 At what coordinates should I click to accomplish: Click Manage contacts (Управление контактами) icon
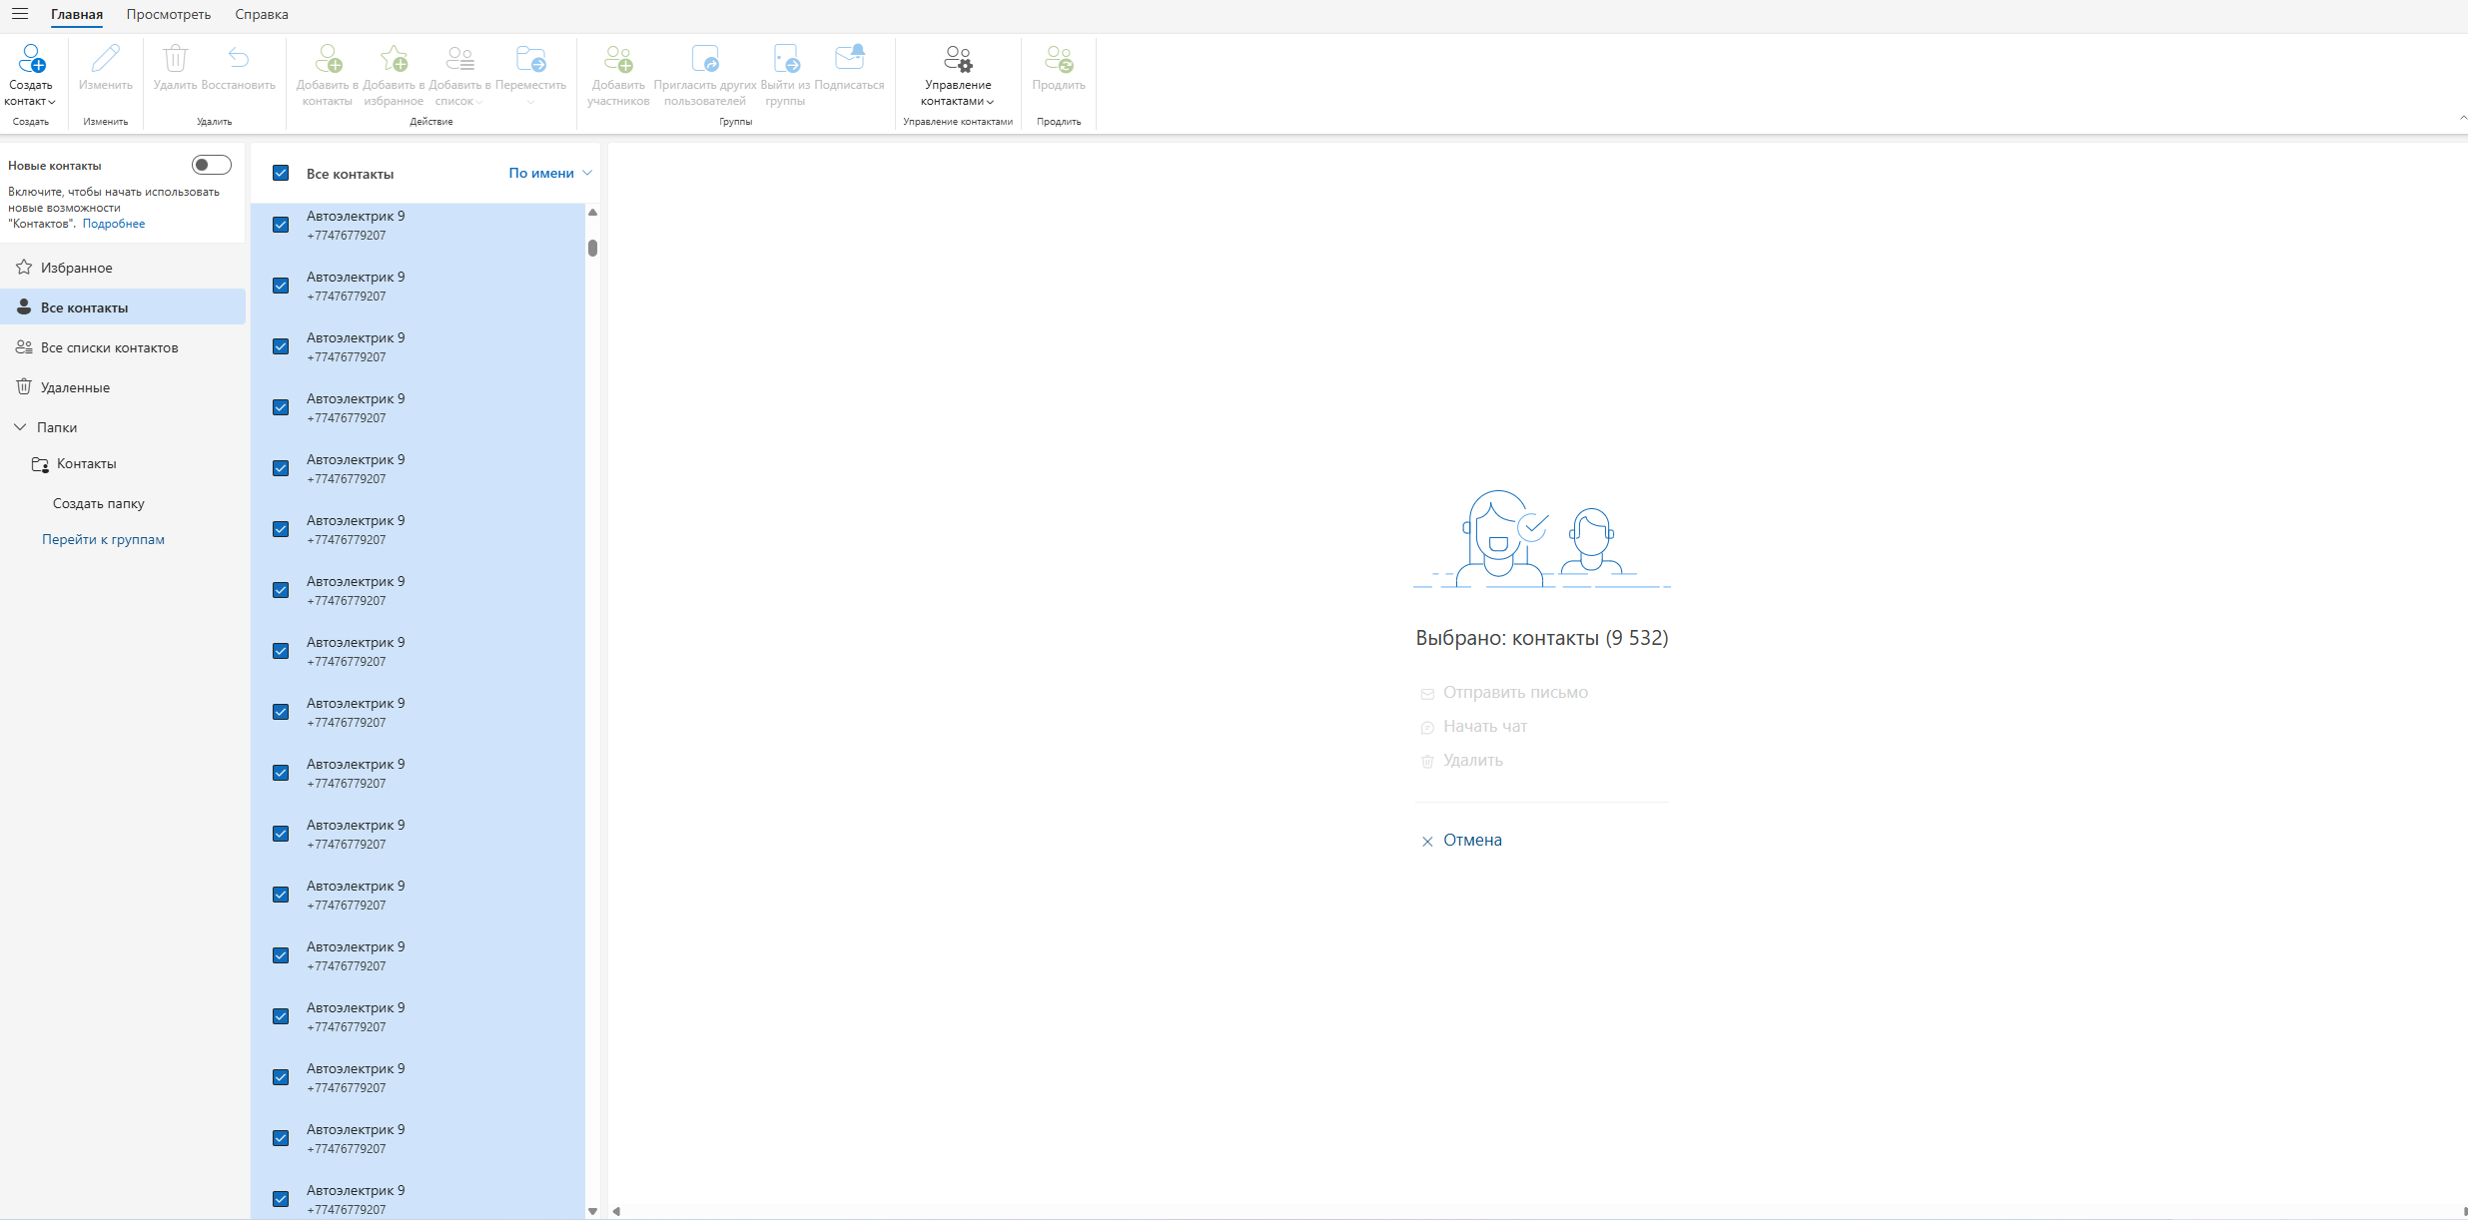pyautogui.click(x=958, y=58)
